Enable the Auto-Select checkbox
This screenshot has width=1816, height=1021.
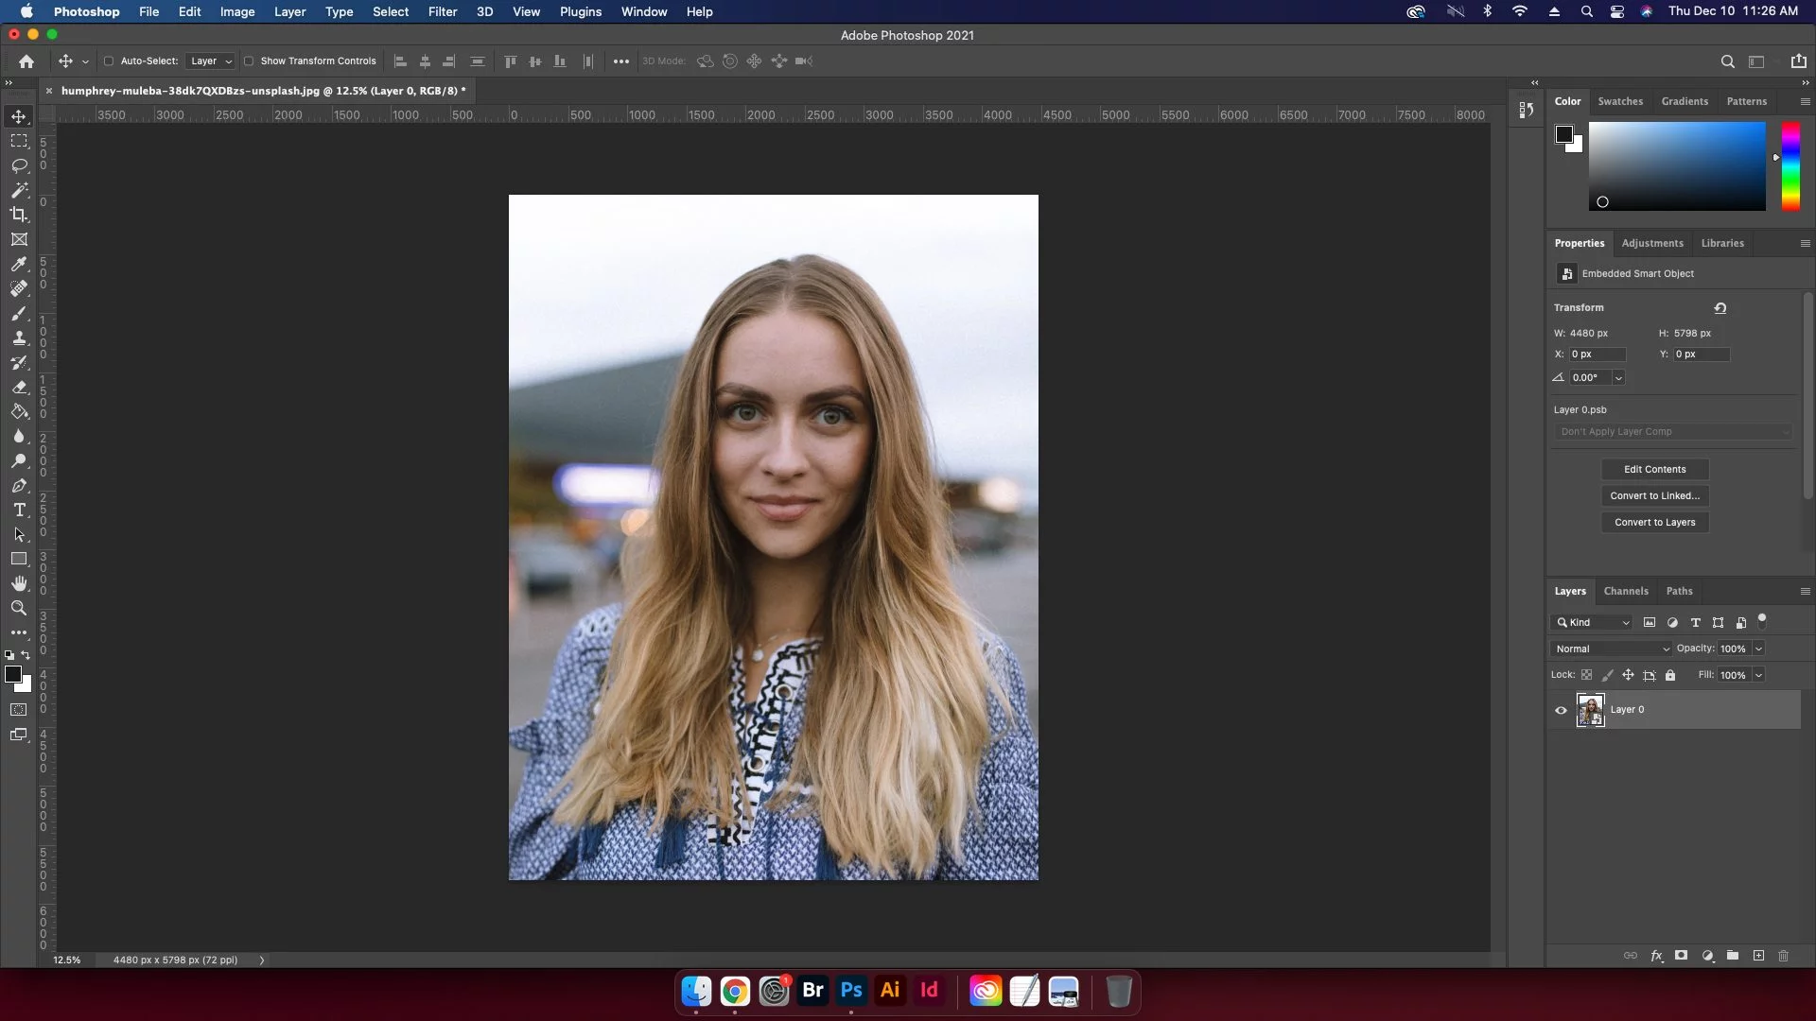tap(109, 61)
